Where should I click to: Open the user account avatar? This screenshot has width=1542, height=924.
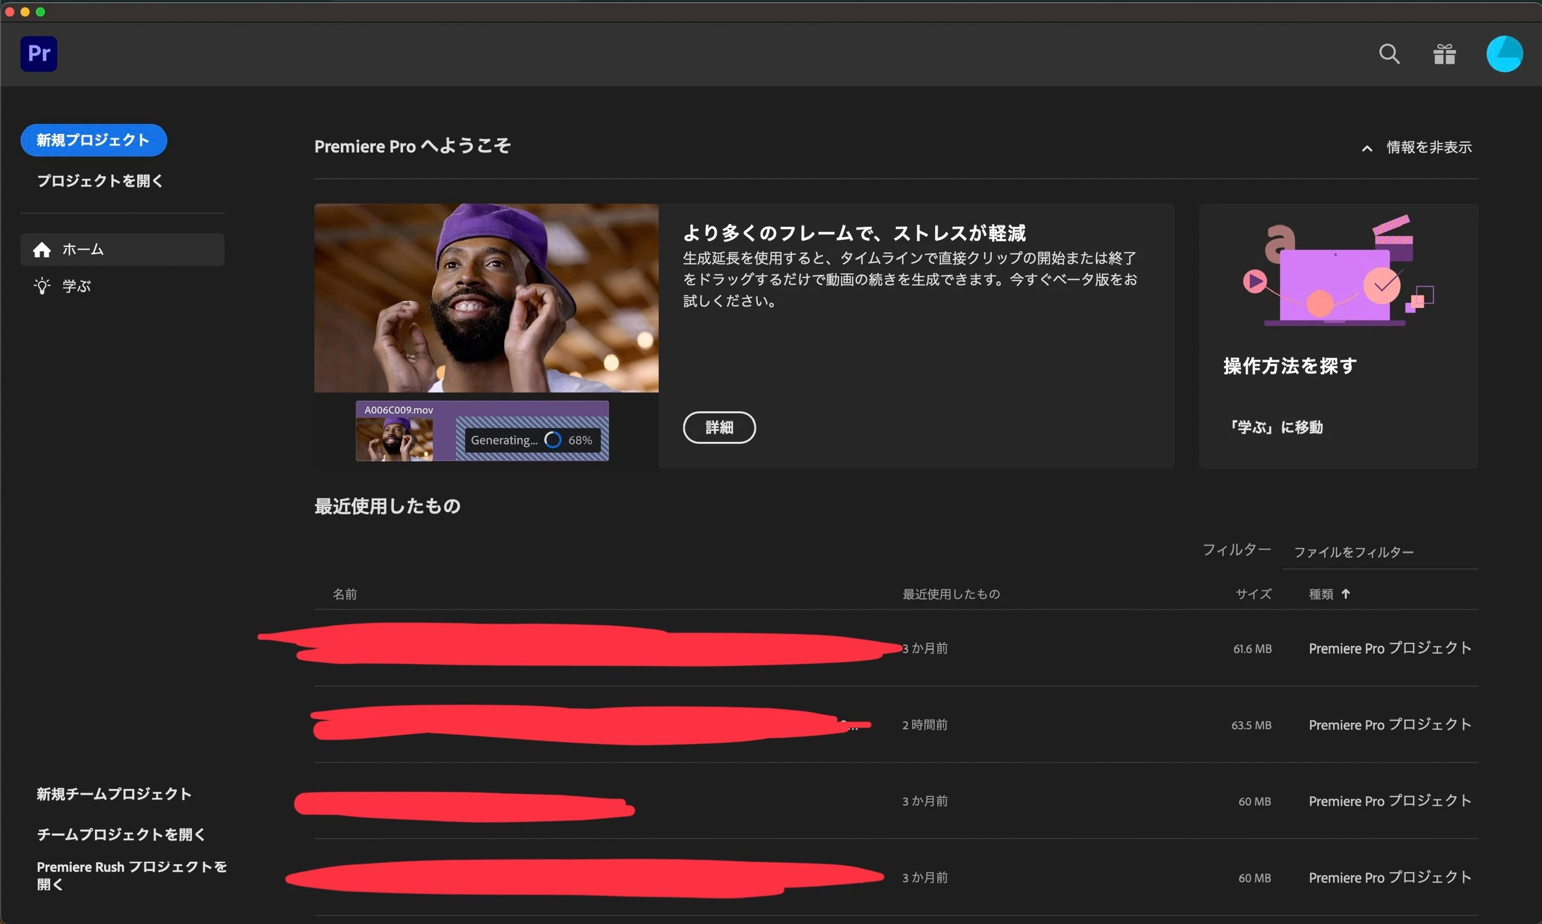(x=1504, y=53)
